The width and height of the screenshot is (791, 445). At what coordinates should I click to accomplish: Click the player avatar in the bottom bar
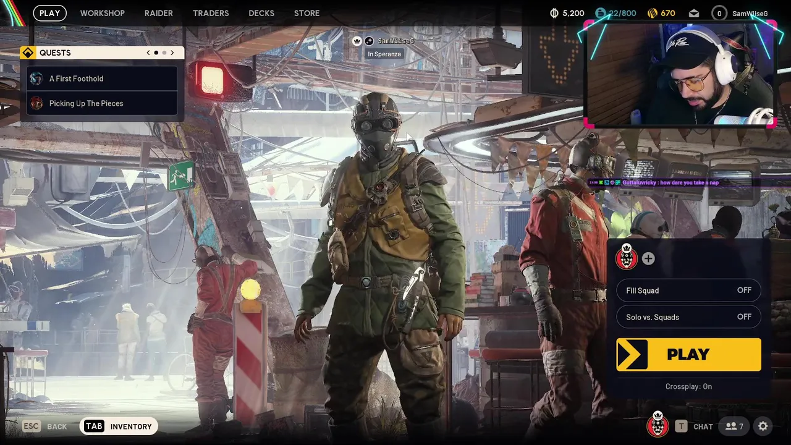(x=658, y=426)
